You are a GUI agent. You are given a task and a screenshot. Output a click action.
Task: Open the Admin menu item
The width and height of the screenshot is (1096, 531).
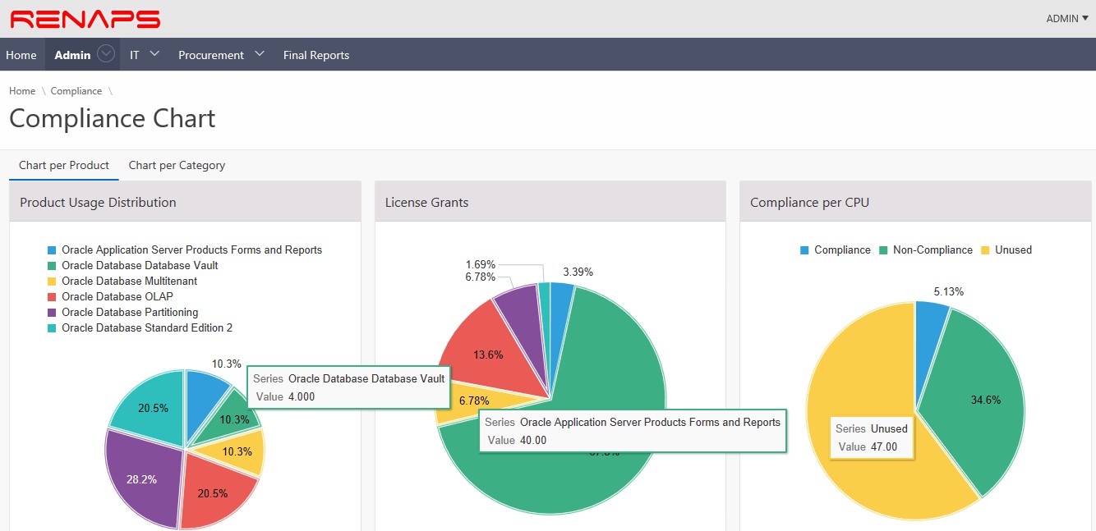point(72,55)
